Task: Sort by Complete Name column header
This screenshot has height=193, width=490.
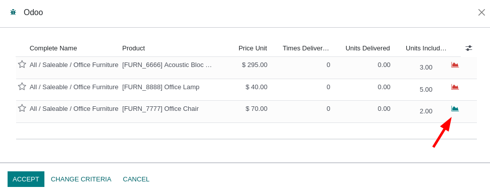Action: coord(53,48)
